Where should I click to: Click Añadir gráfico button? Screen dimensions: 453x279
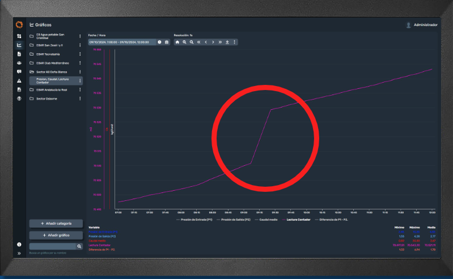pyautogui.click(x=56, y=235)
